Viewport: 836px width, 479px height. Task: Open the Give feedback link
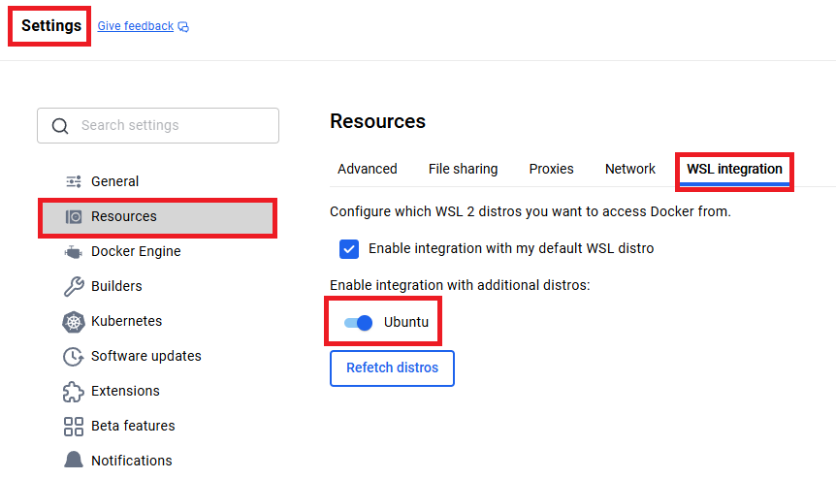(136, 26)
